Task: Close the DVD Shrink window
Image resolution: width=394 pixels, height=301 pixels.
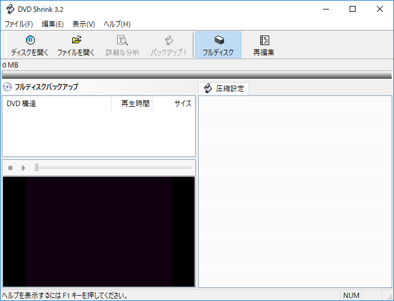Action: point(380,9)
